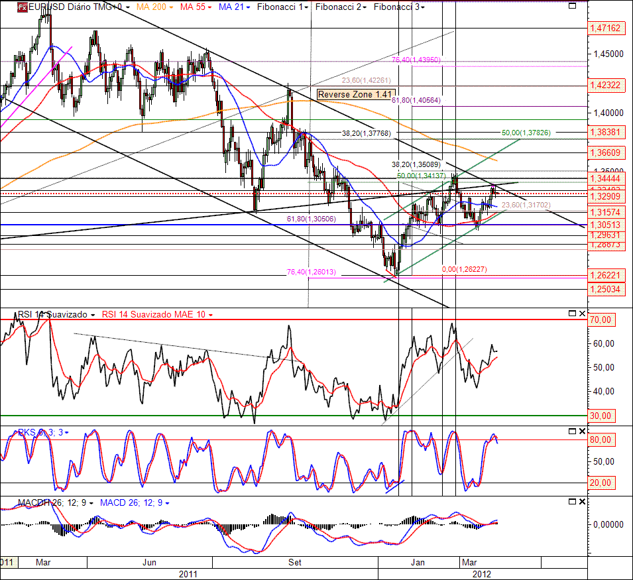The image size is (633, 580).
Task: Maximize the RSI indicator panel
Action: click(x=572, y=314)
